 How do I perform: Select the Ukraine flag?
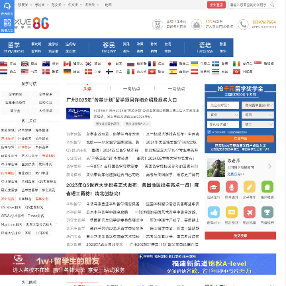pyautogui.click(x=194, y=64)
